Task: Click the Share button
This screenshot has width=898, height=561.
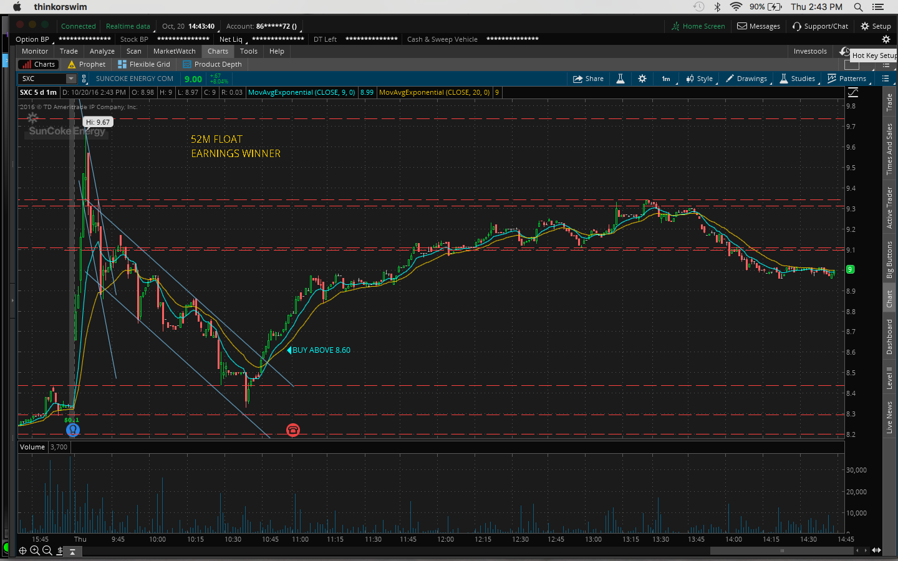Action: pos(589,79)
